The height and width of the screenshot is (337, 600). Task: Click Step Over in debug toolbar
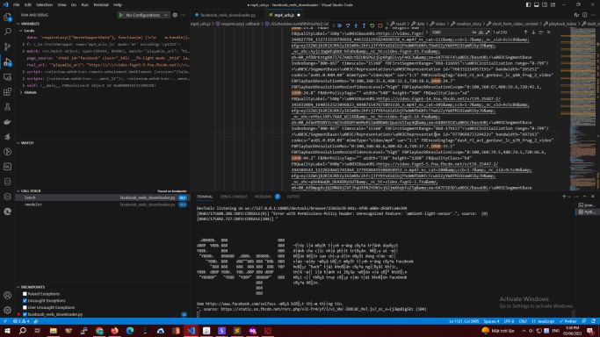click(x=348, y=25)
